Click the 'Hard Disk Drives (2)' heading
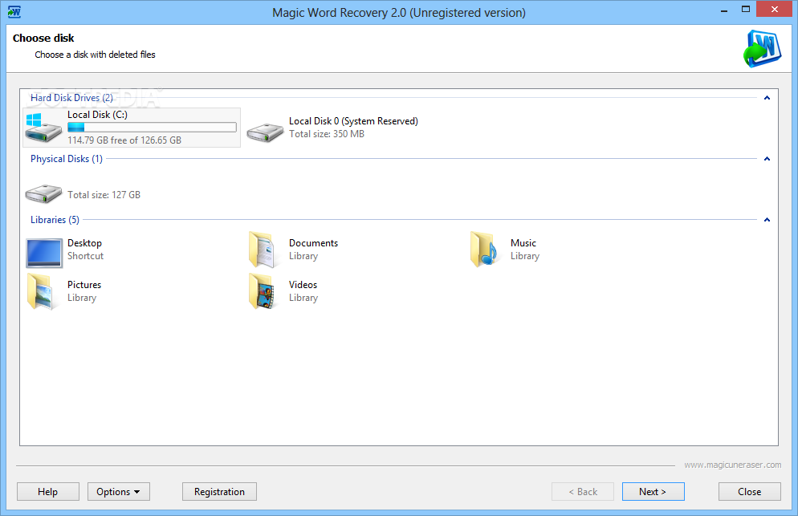 (x=71, y=98)
